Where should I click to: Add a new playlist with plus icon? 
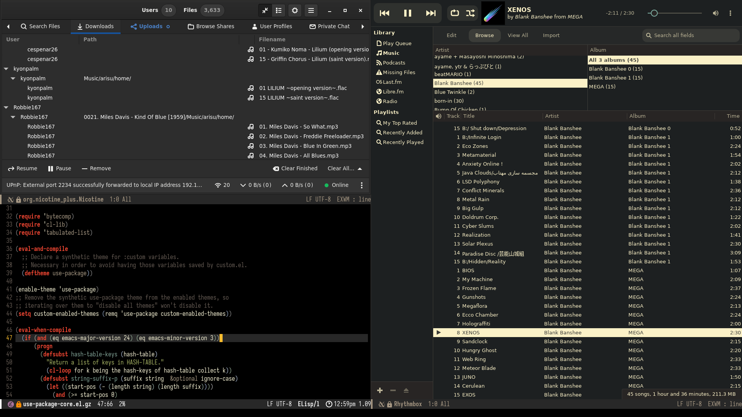pos(380,390)
